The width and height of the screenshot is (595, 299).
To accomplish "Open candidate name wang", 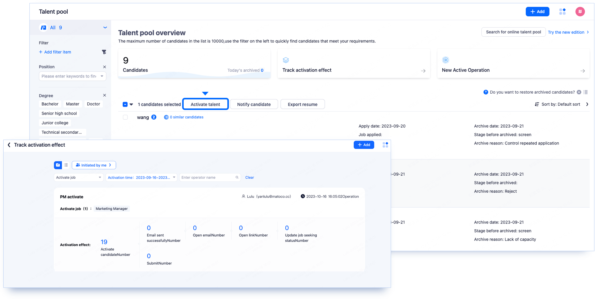I will point(143,117).
